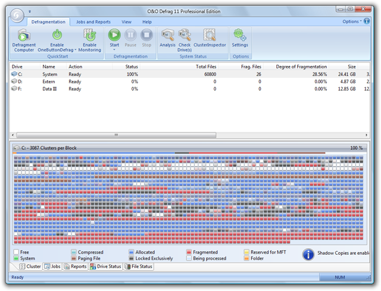Switch to the Cluster bottom tab

pyautogui.click(x=30, y=266)
